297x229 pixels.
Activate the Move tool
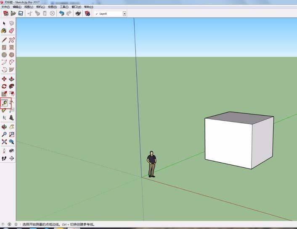pyautogui.click(x=4, y=79)
